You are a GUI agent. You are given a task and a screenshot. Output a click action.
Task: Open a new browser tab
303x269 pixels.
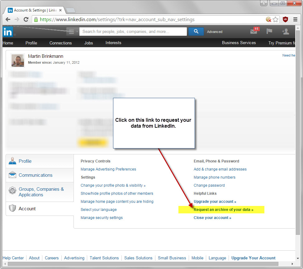[x=70, y=10]
